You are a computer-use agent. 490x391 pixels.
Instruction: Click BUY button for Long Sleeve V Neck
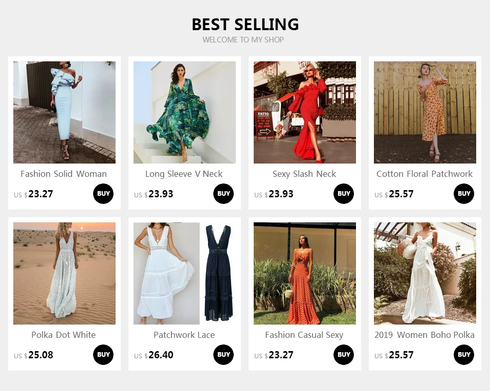click(x=224, y=194)
